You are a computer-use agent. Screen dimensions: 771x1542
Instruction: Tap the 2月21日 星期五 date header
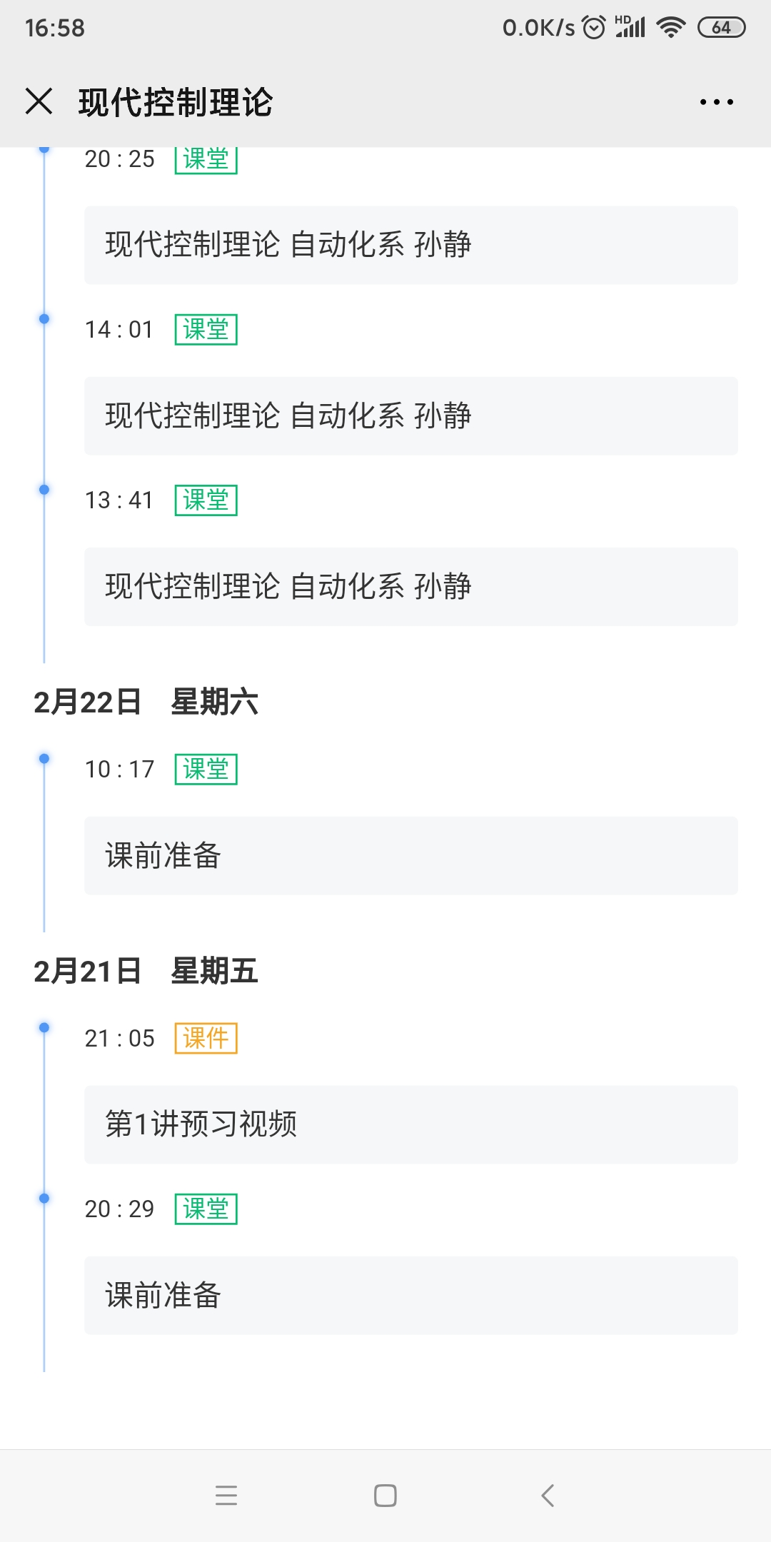pyautogui.click(x=146, y=972)
